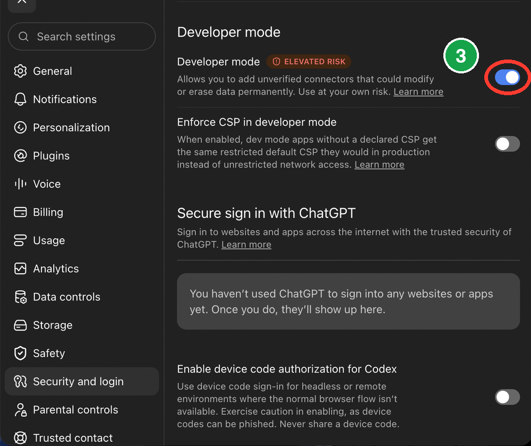Open Learn more link for Enforce CSP

pyautogui.click(x=379, y=165)
